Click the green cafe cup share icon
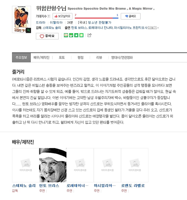 [x=71, y=35]
